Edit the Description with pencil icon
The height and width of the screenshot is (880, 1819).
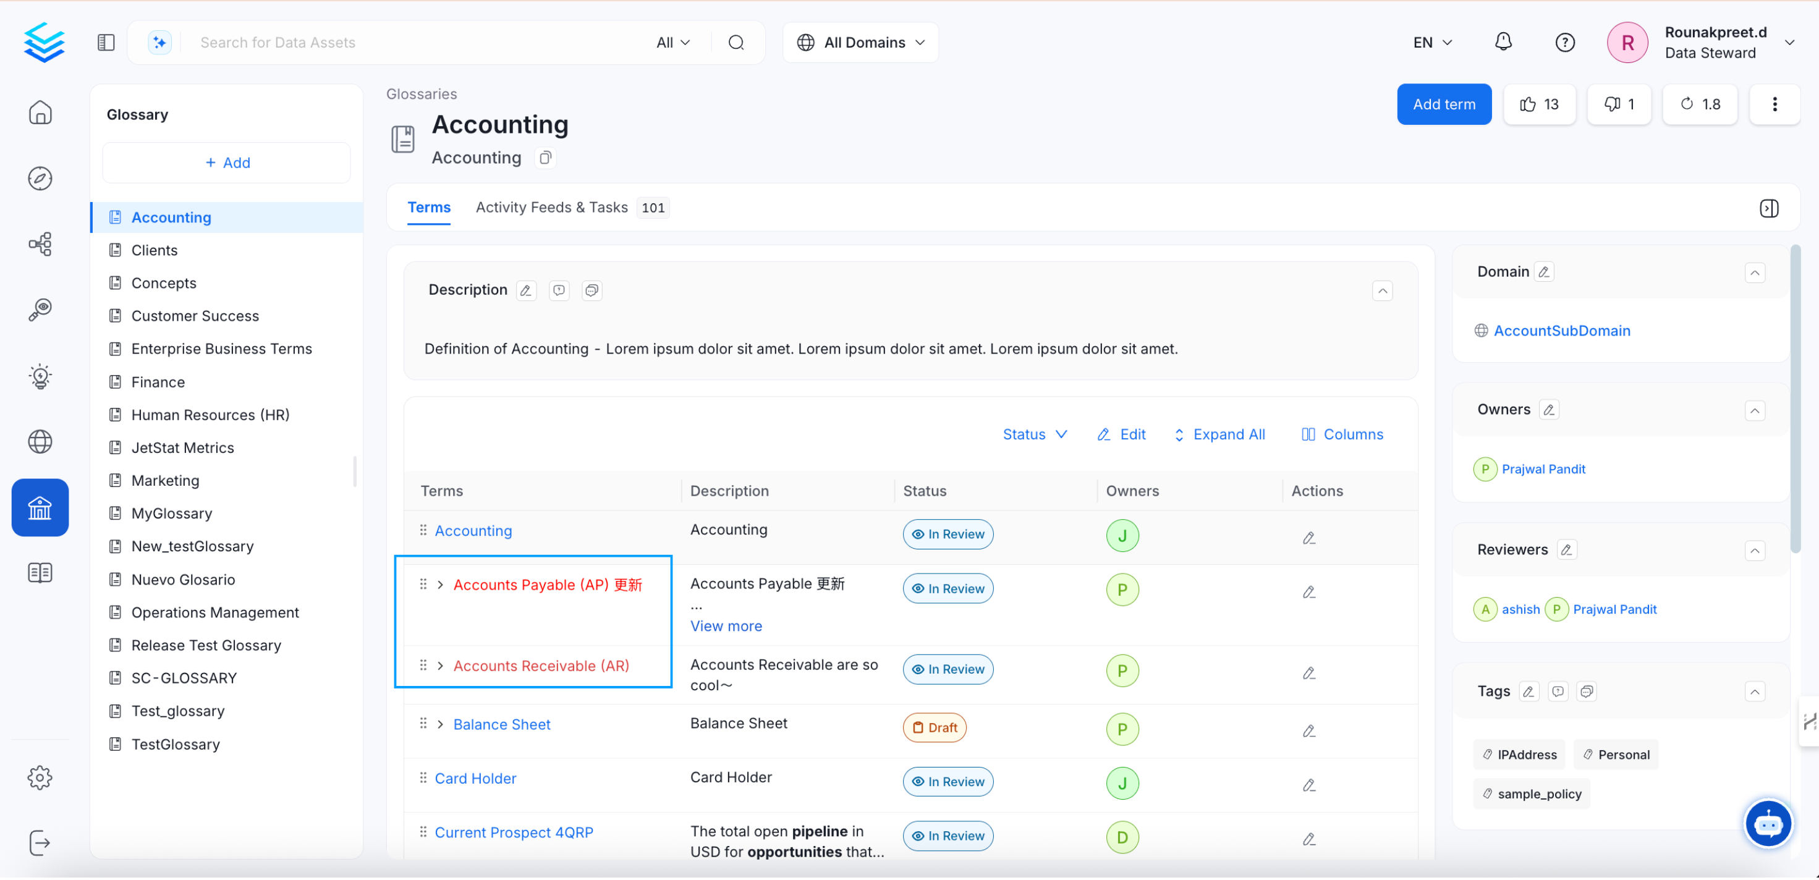tap(525, 290)
